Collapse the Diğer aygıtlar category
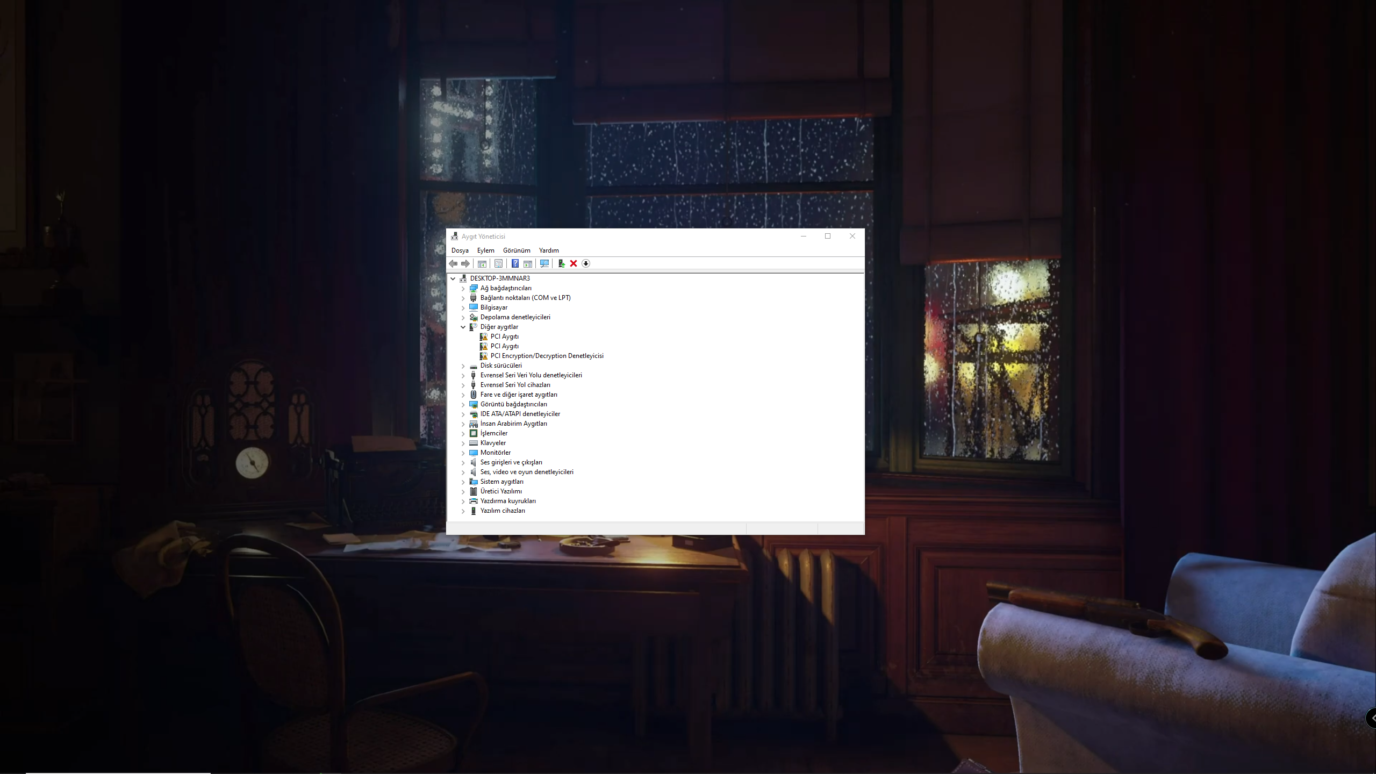Image resolution: width=1376 pixels, height=774 pixels. point(463,327)
